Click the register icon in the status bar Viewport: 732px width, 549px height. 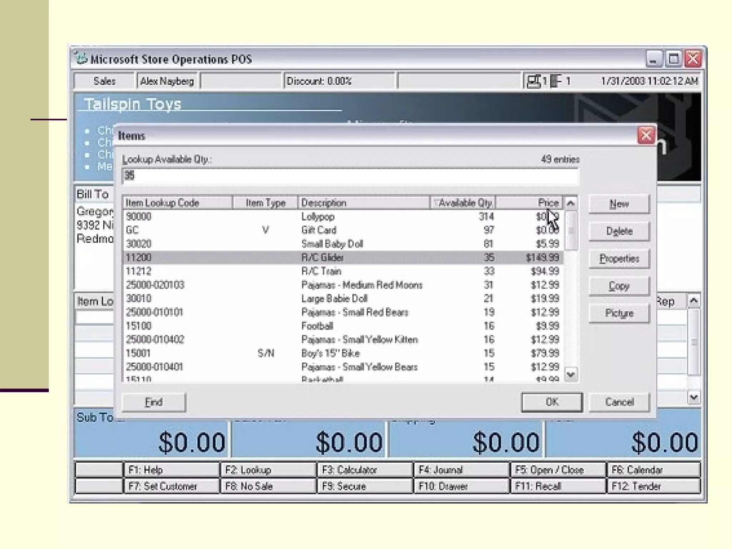point(534,81)
